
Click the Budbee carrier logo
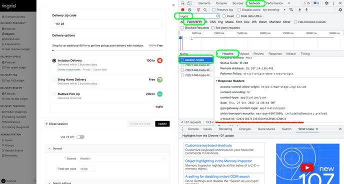[159, 94]
